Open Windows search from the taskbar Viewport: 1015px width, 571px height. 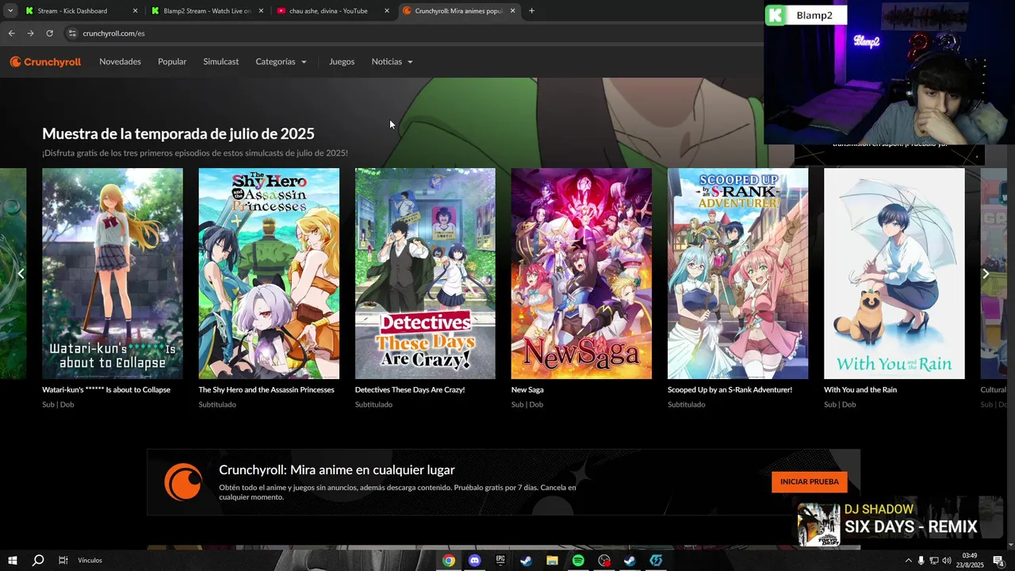(x=37, y=561)
